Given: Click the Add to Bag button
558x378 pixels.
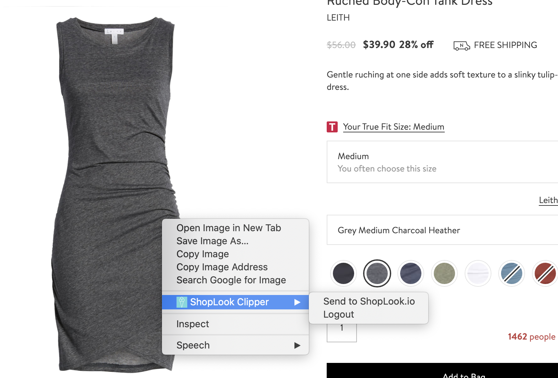Looking at the screenshot, I should coord(442,371).
